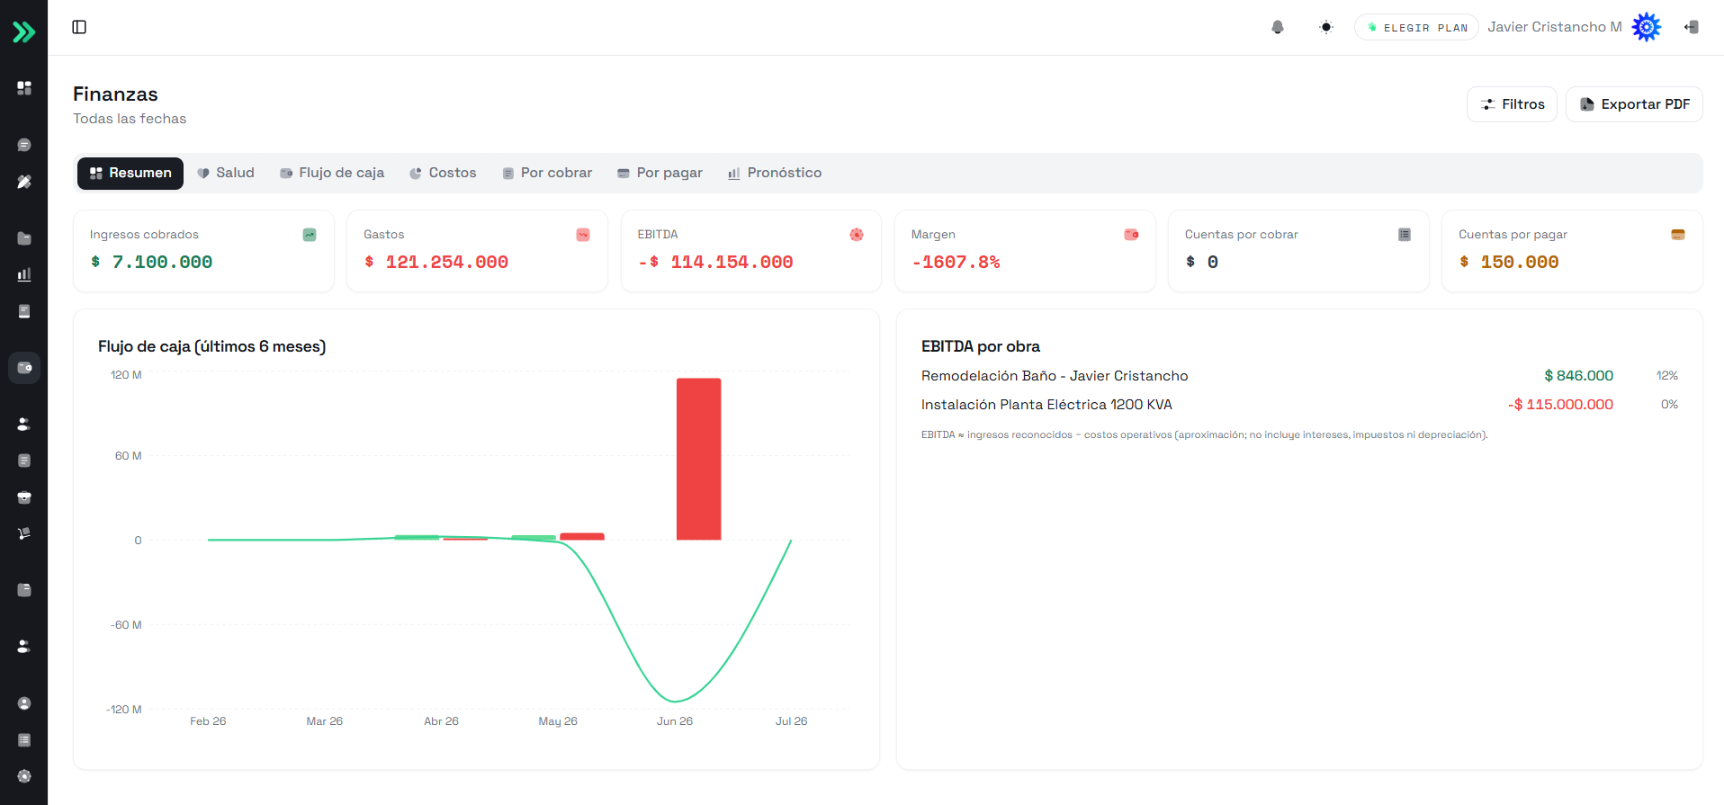
Task: Toggle the sidebar panel icon
Action: [79, 27]
